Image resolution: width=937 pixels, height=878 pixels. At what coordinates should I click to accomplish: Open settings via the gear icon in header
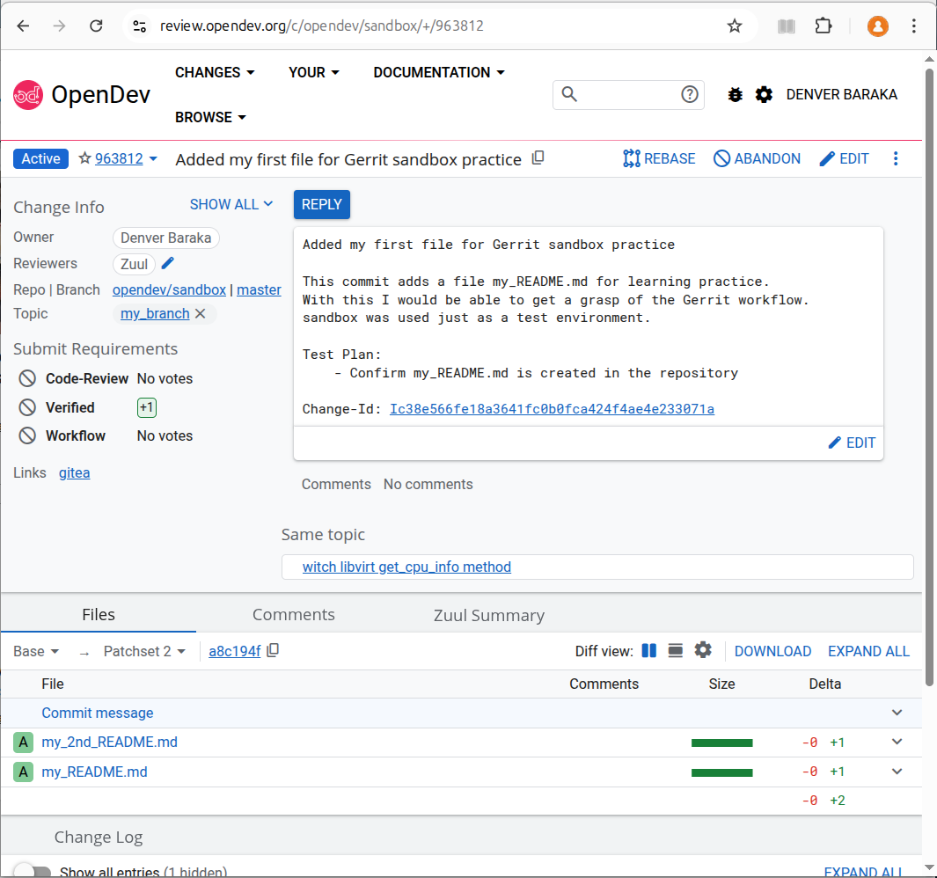(x=764, y=94)
